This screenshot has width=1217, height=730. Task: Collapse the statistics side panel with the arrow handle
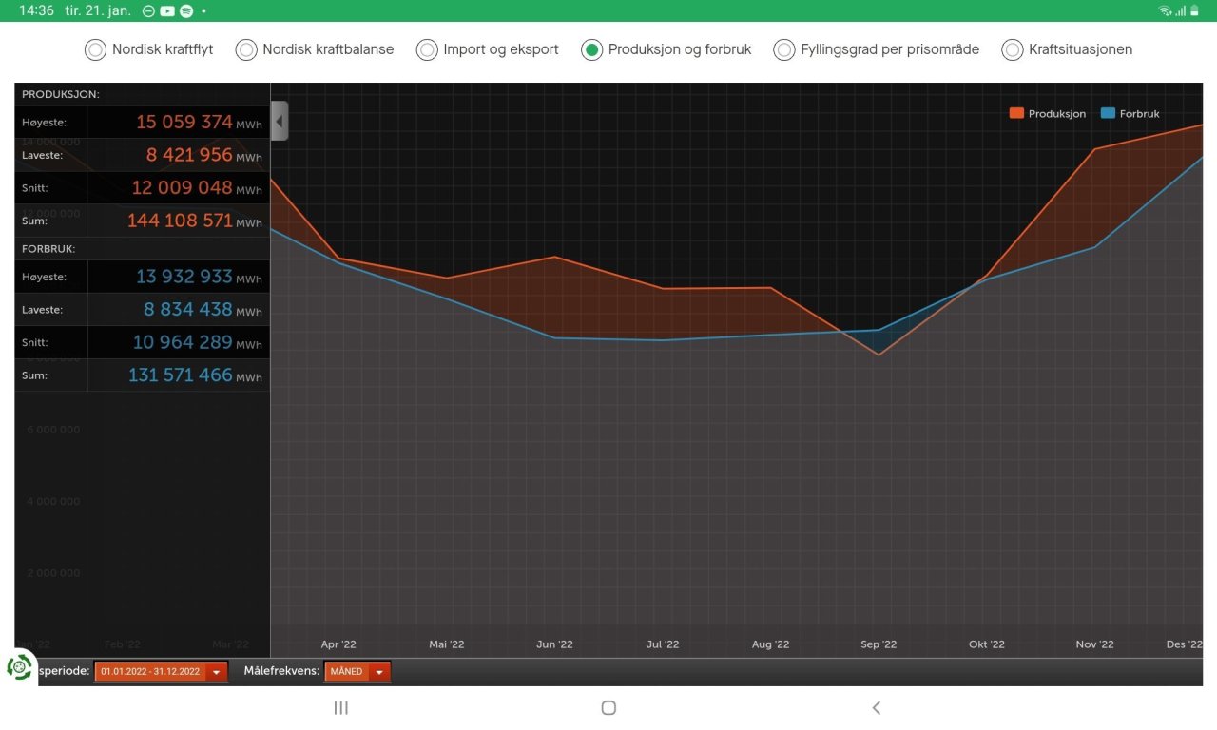[x=280, y=121]
